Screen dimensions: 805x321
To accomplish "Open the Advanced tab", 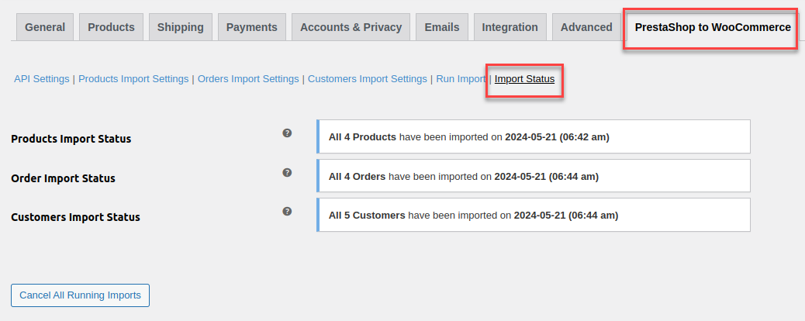I will 586,27.
